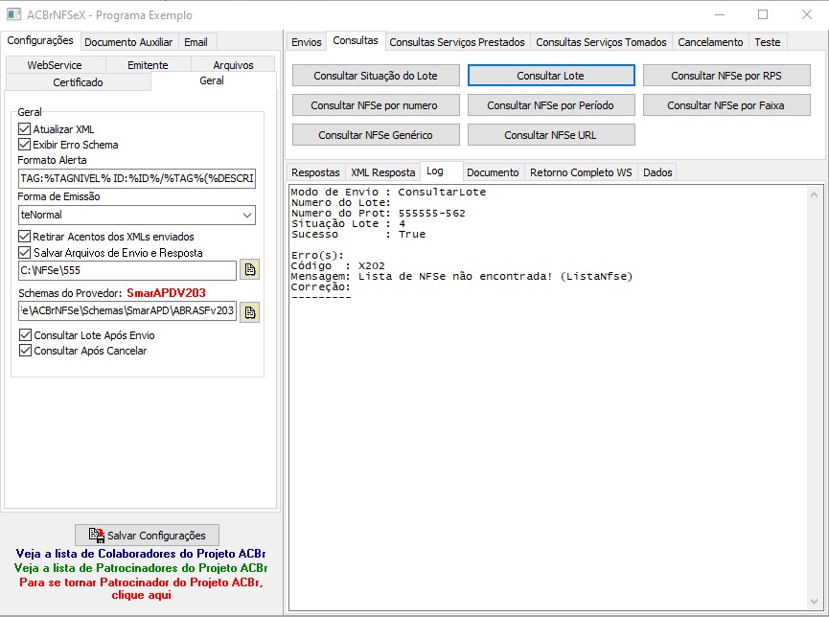Switch to the Configurações tab
829x617 pixels.
pos(40,40)
